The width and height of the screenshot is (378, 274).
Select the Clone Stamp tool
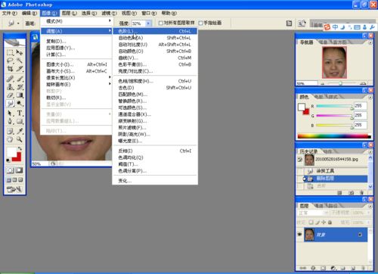click(10, 87)
